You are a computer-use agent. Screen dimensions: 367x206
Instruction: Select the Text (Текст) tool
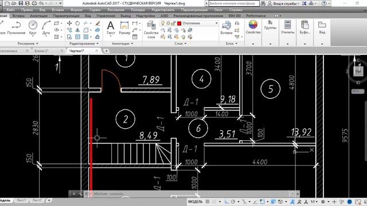coord(111,28)
